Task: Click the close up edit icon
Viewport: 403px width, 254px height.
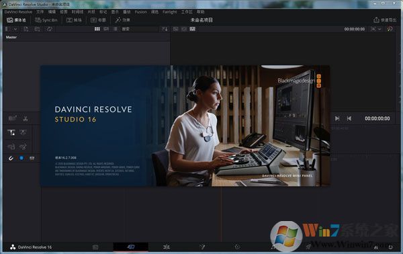Action: [x=23, y=146]
